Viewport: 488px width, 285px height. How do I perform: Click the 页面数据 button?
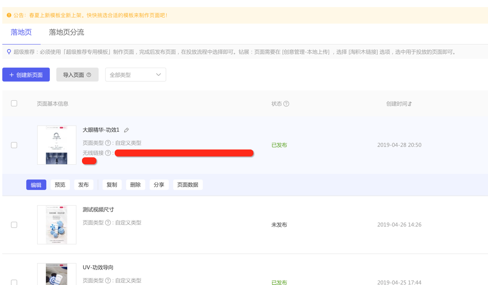[188, 185]
